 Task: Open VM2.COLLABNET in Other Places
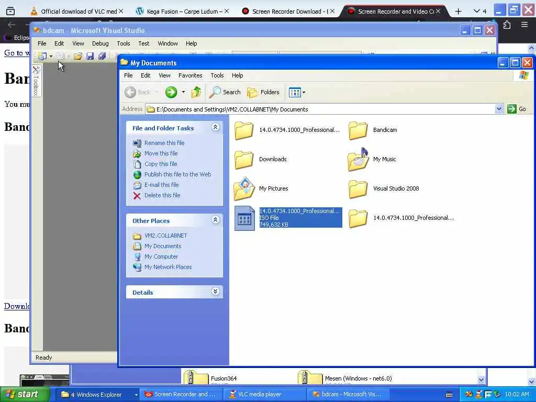[x=165, y=236]
